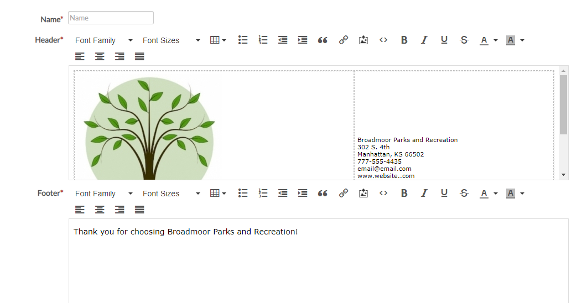
Task: Increase indent in Footer toolbar
Action: 303,193
